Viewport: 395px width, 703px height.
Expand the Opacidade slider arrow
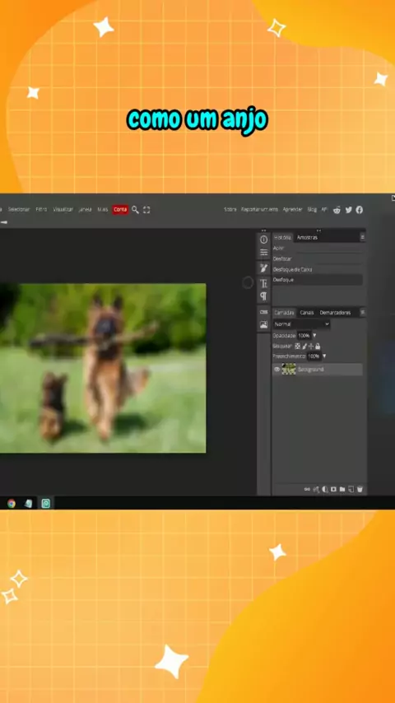pyautogui.click(x=314, y=335)
